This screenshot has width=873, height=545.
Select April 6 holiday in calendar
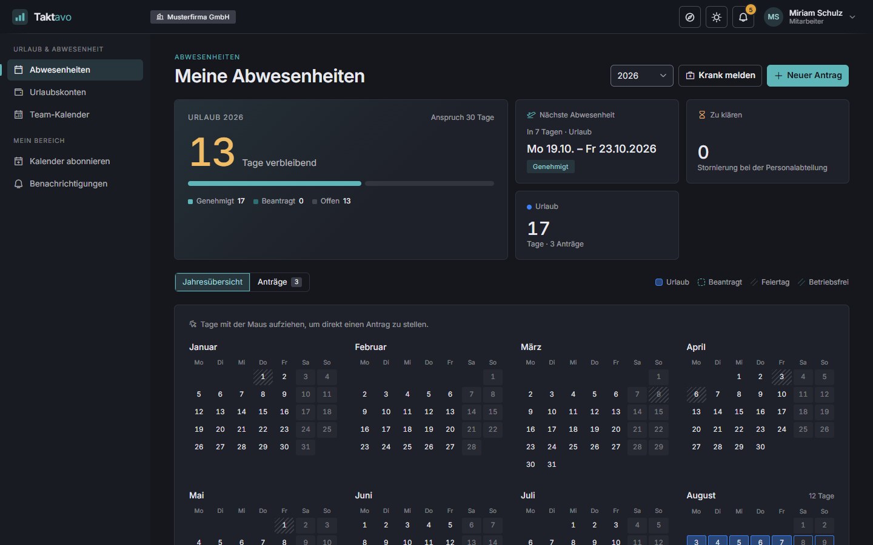tap(697, 394)
